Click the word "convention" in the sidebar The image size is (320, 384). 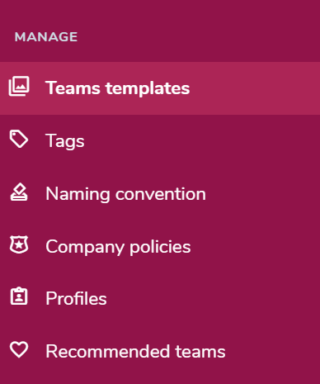pyautogui.click(x=161, y=194)
